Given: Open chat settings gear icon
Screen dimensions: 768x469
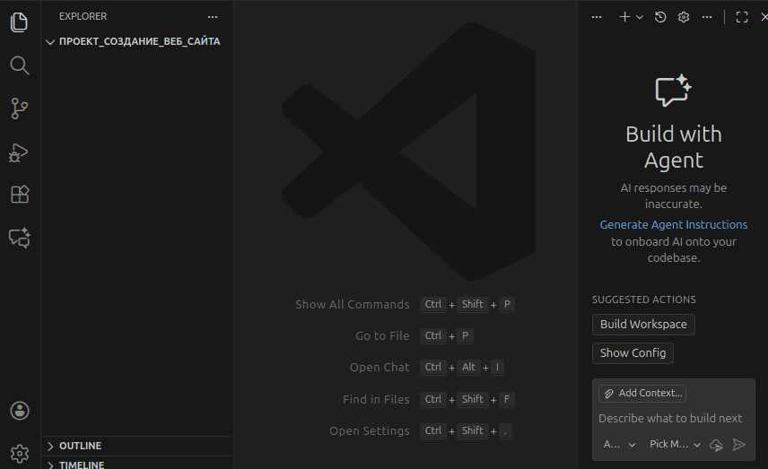Looking at the screenshot, I should coord(684,17).
